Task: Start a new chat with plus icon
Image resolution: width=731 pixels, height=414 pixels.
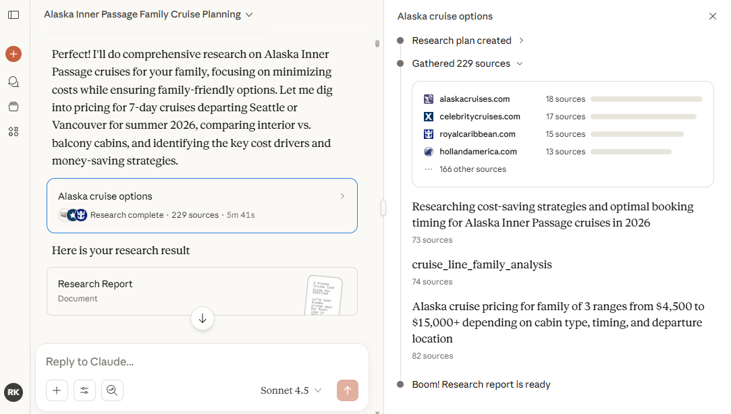Action: (x=13, y=54)
